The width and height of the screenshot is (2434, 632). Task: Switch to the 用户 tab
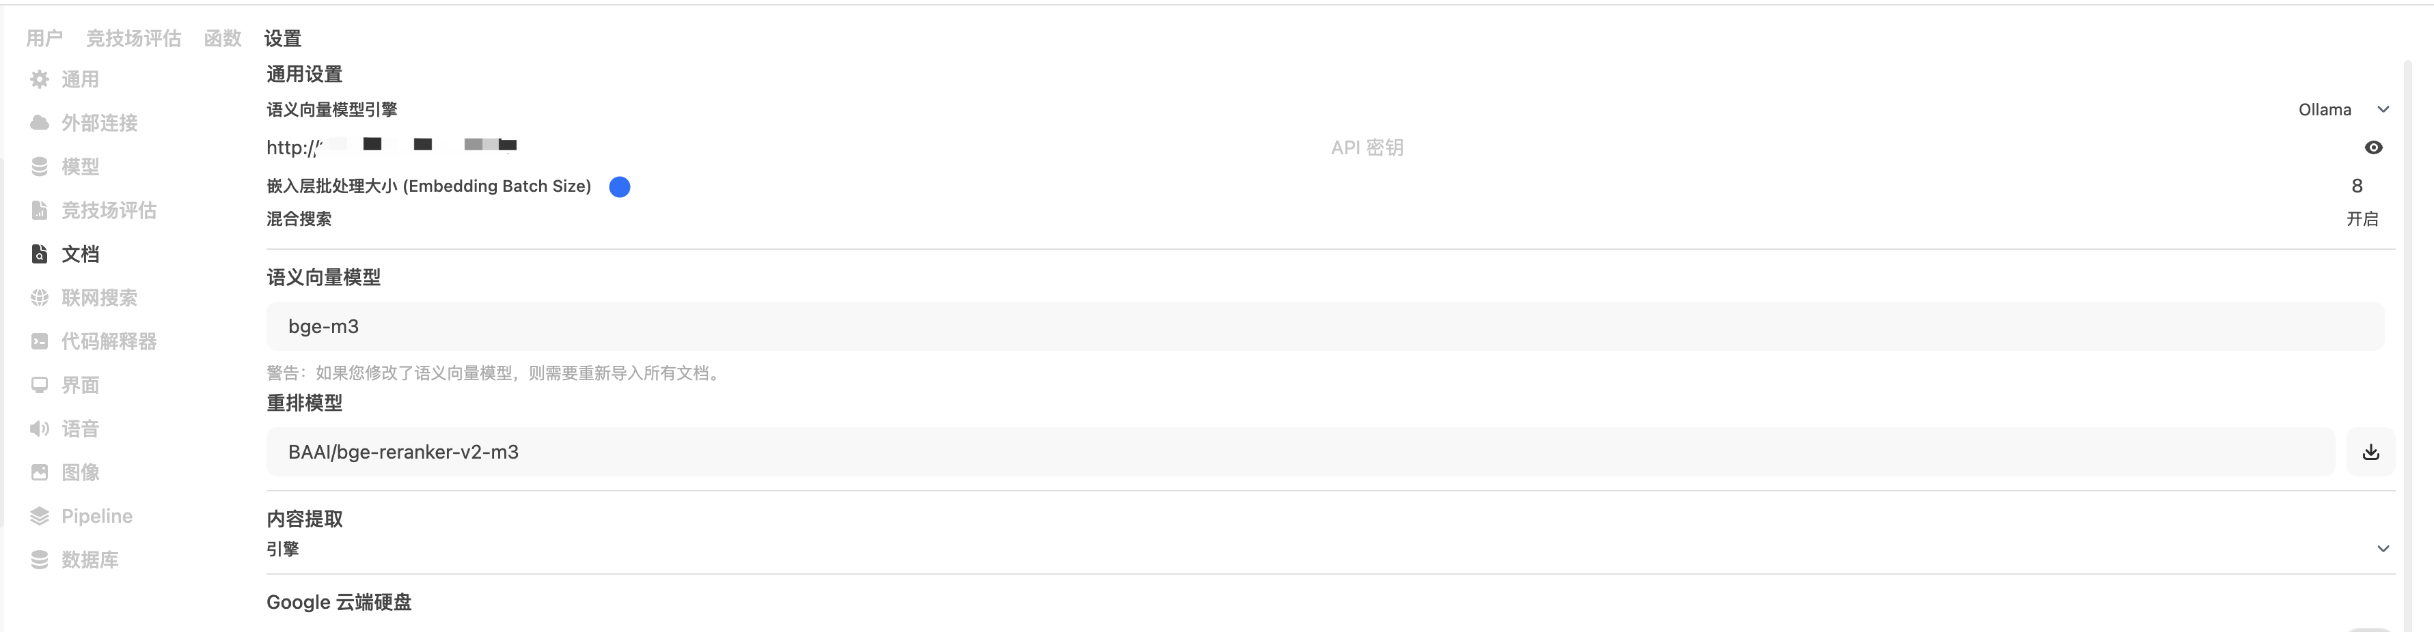pyautogui.click(x=44, y=38)
